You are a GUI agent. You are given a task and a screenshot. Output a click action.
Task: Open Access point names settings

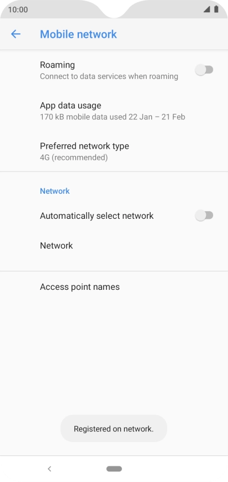114,287
